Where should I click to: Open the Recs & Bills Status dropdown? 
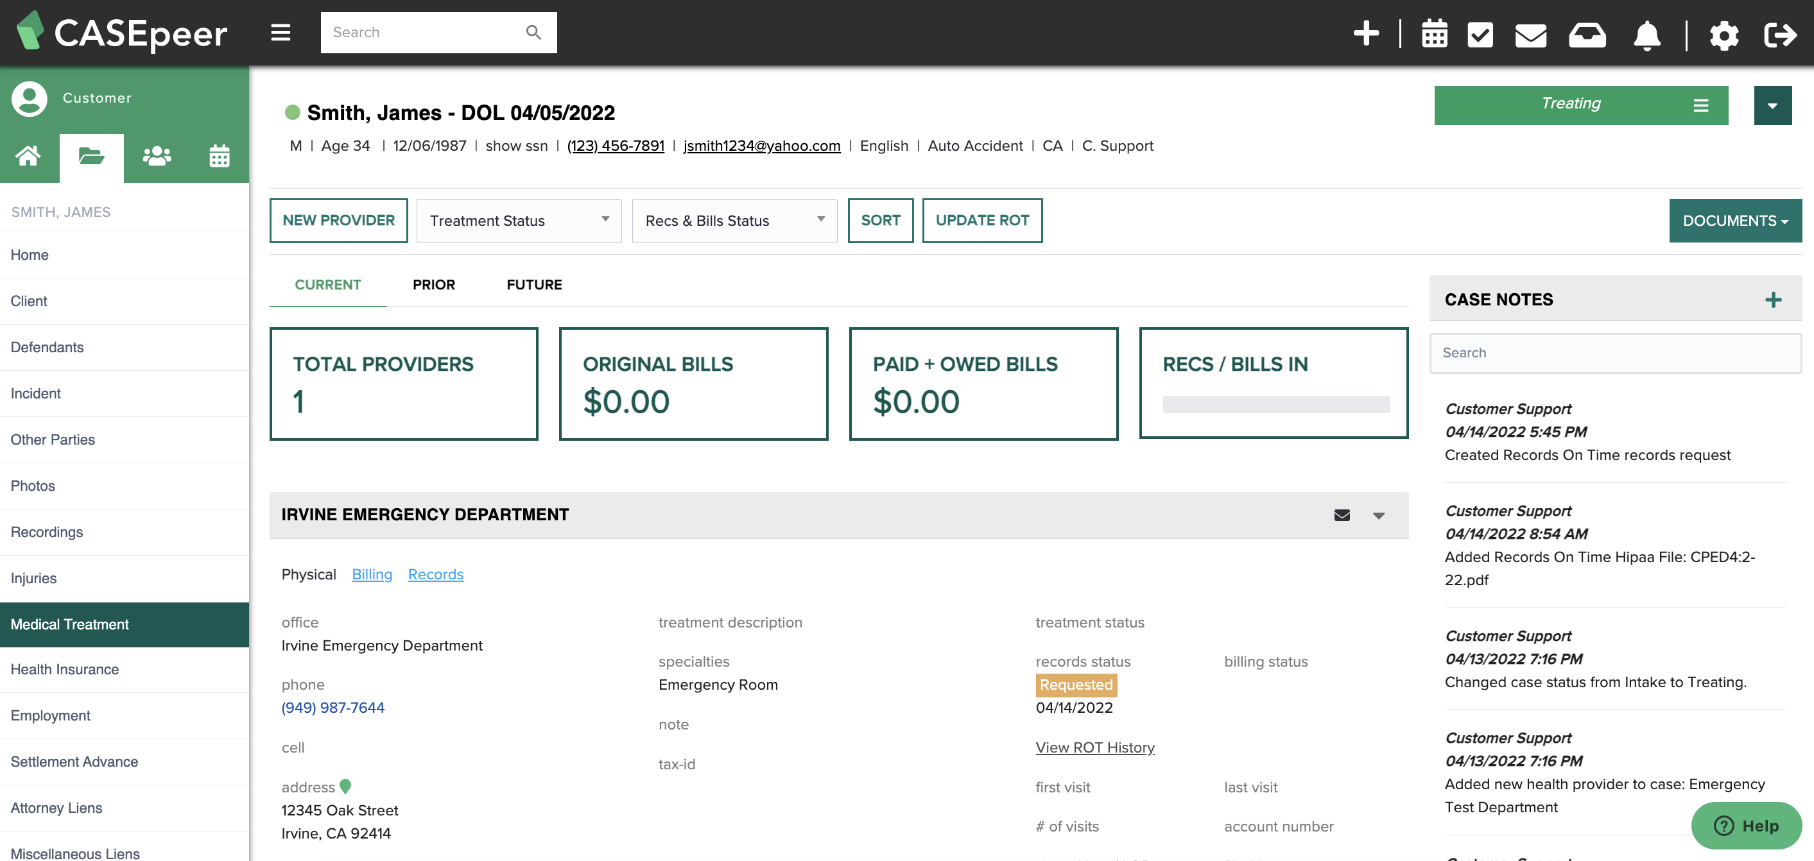click(734, 221)
